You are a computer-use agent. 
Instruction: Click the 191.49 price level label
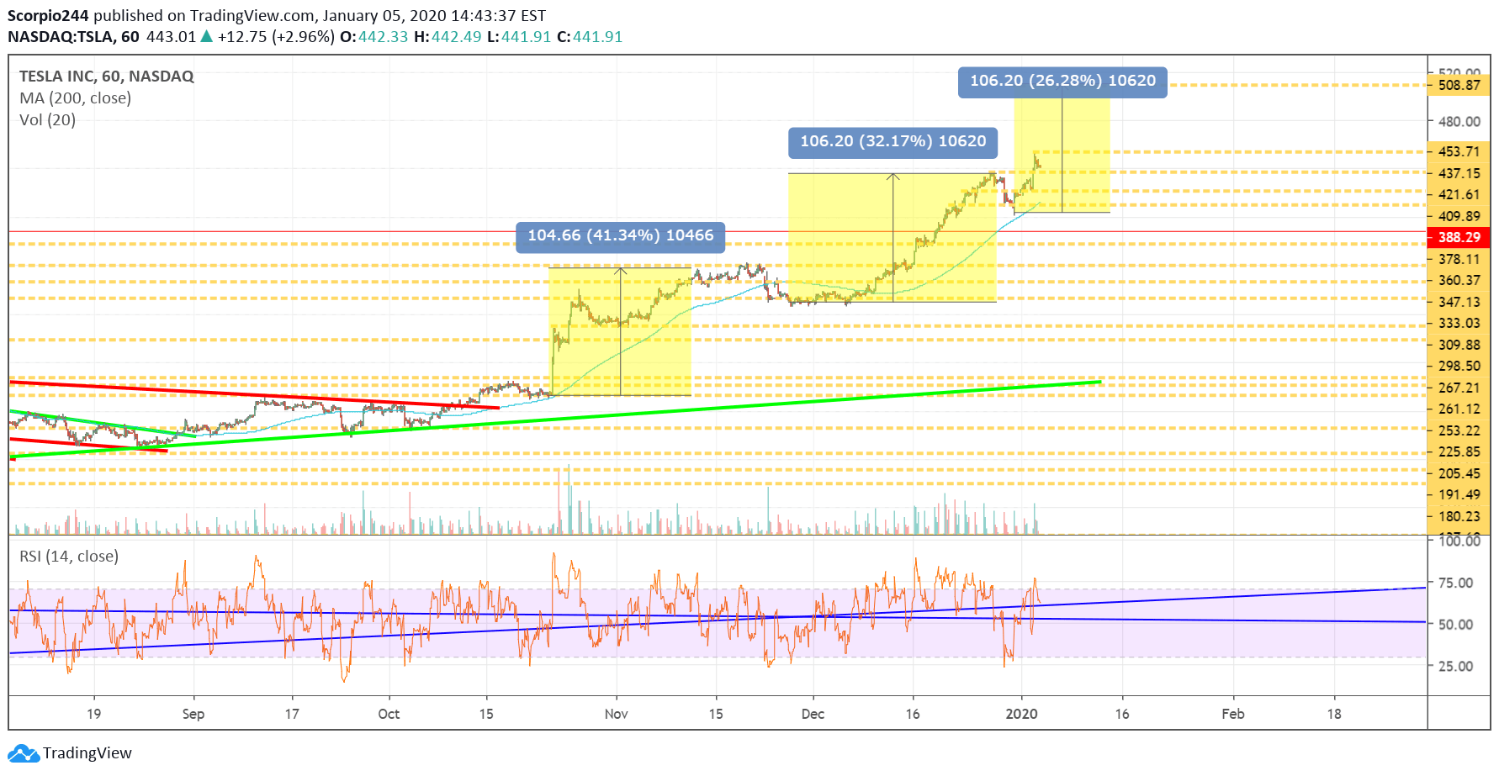coord(1459,494)
